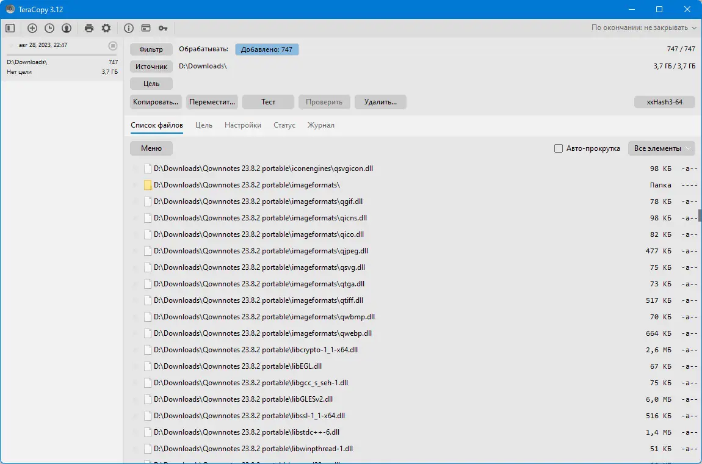Click the info icon in toolbar
Viewport: 702px width, 464px height.
coord(129,28)
